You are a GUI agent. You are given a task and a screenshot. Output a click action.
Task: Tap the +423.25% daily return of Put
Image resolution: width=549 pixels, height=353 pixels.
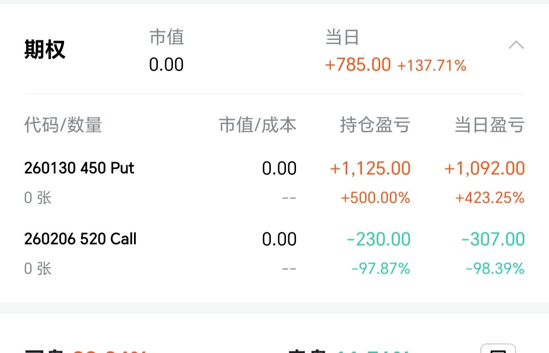click(490, 198)
